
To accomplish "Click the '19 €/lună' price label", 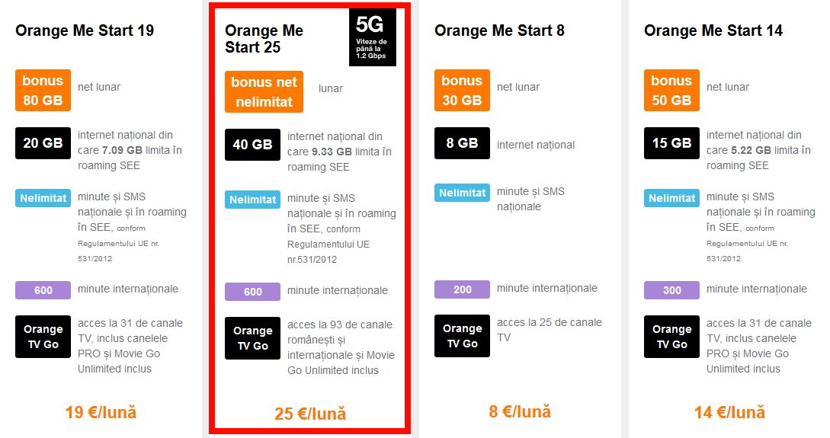I will [101, 413].
